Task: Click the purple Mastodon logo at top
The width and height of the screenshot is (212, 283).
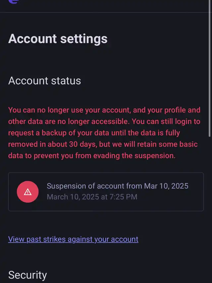Action: (x=14, y=1)
